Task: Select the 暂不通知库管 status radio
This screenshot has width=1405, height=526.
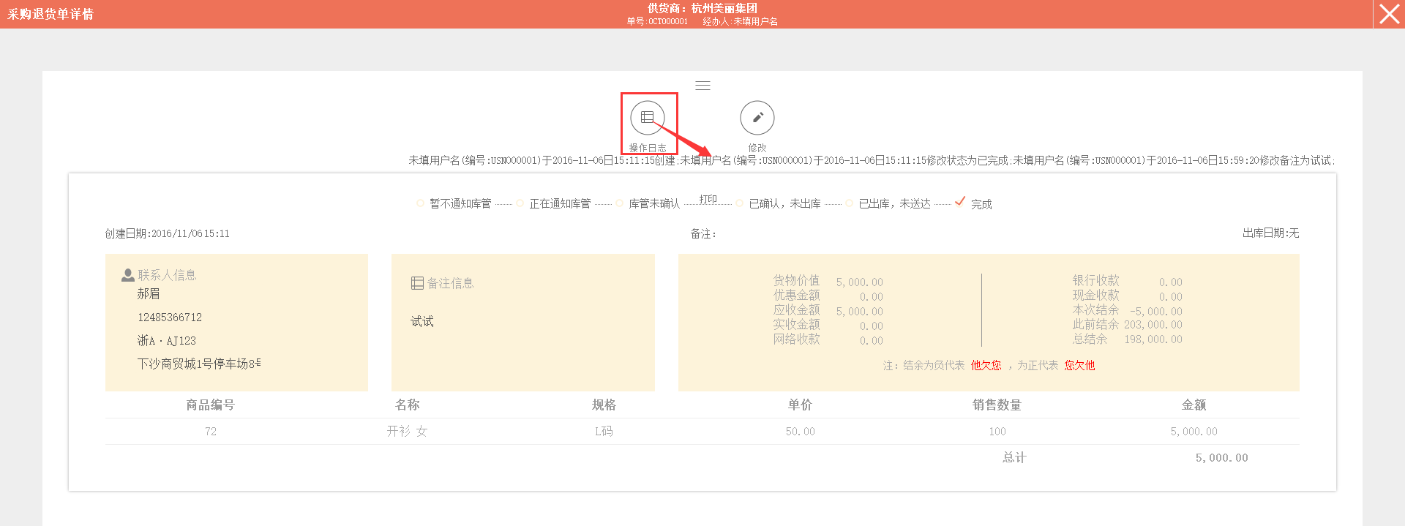Action: click(x=420, y=203)
